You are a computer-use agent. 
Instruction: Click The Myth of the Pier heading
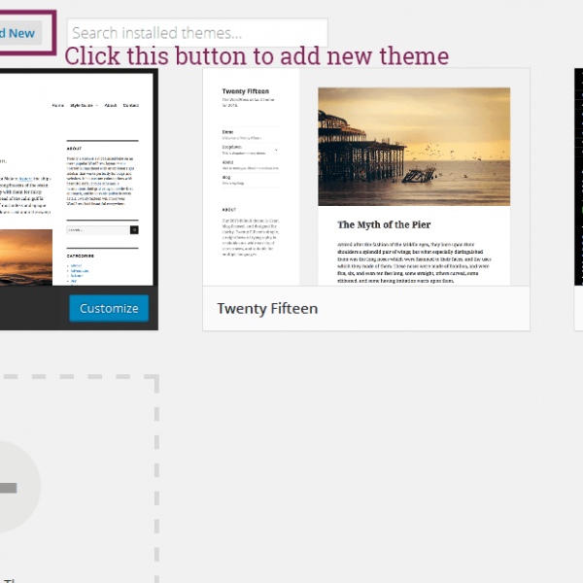click(382, 224)
